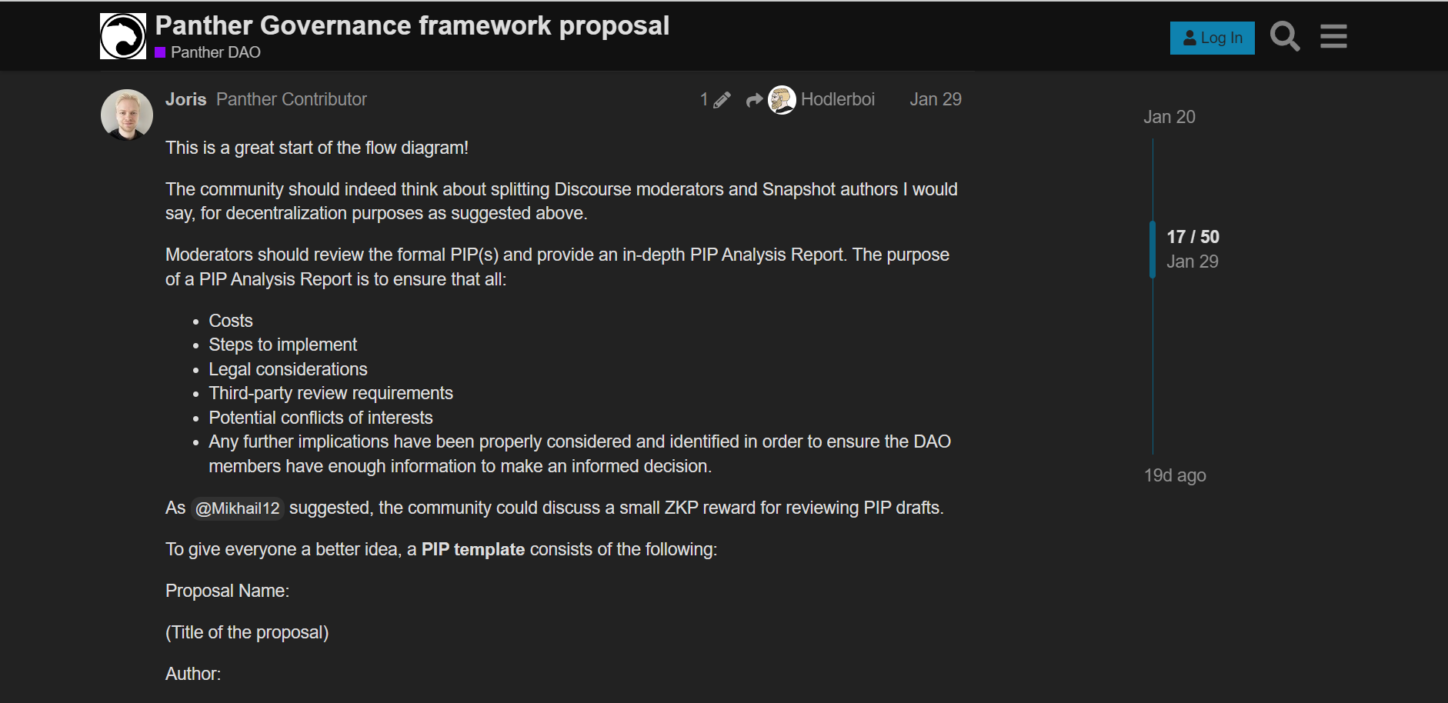
Task: Jump to 19d ago on timeline
Action: (1175, 475)
